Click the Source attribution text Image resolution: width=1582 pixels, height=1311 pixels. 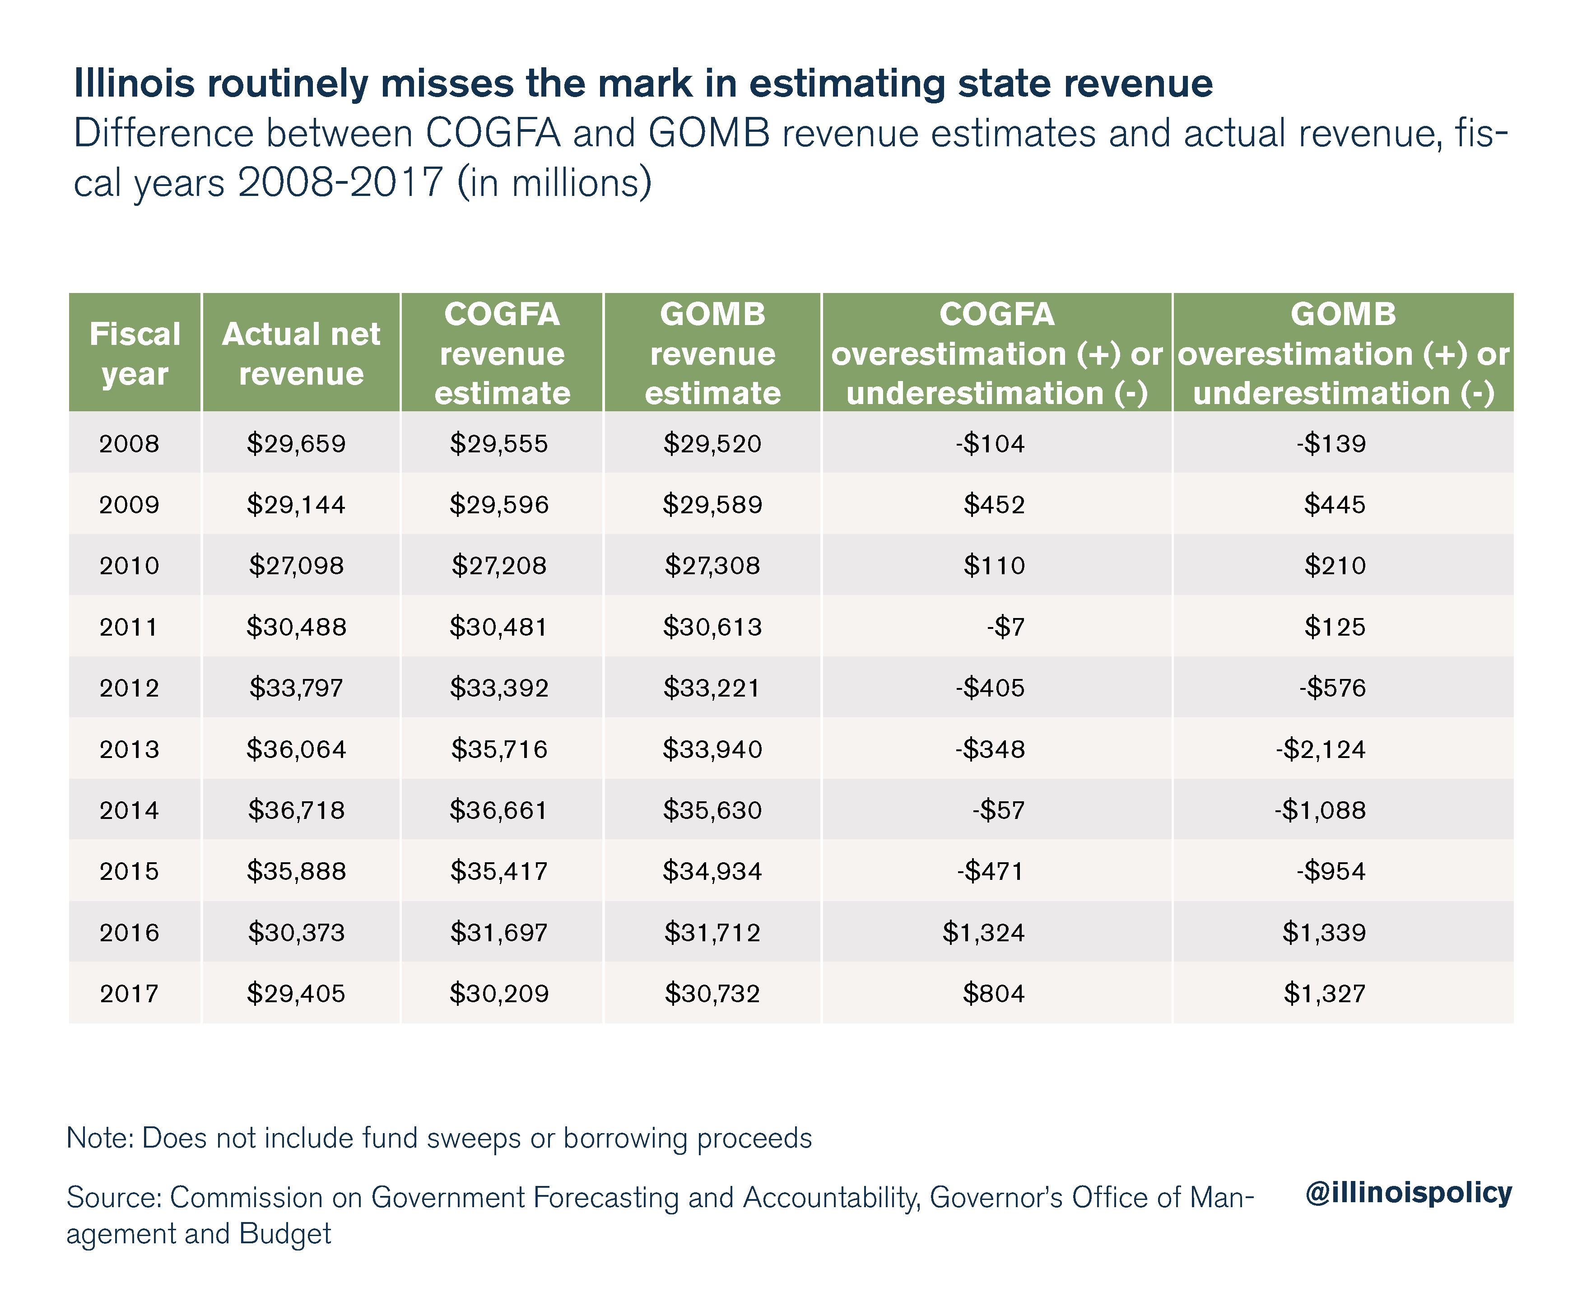tap(660, 1215)
